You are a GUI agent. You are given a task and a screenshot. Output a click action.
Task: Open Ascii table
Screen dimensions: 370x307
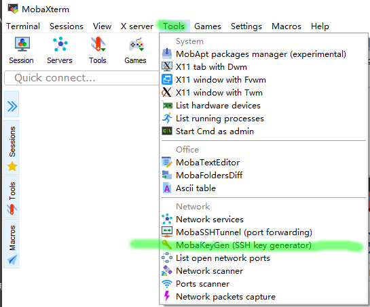(x=196, y=188)
